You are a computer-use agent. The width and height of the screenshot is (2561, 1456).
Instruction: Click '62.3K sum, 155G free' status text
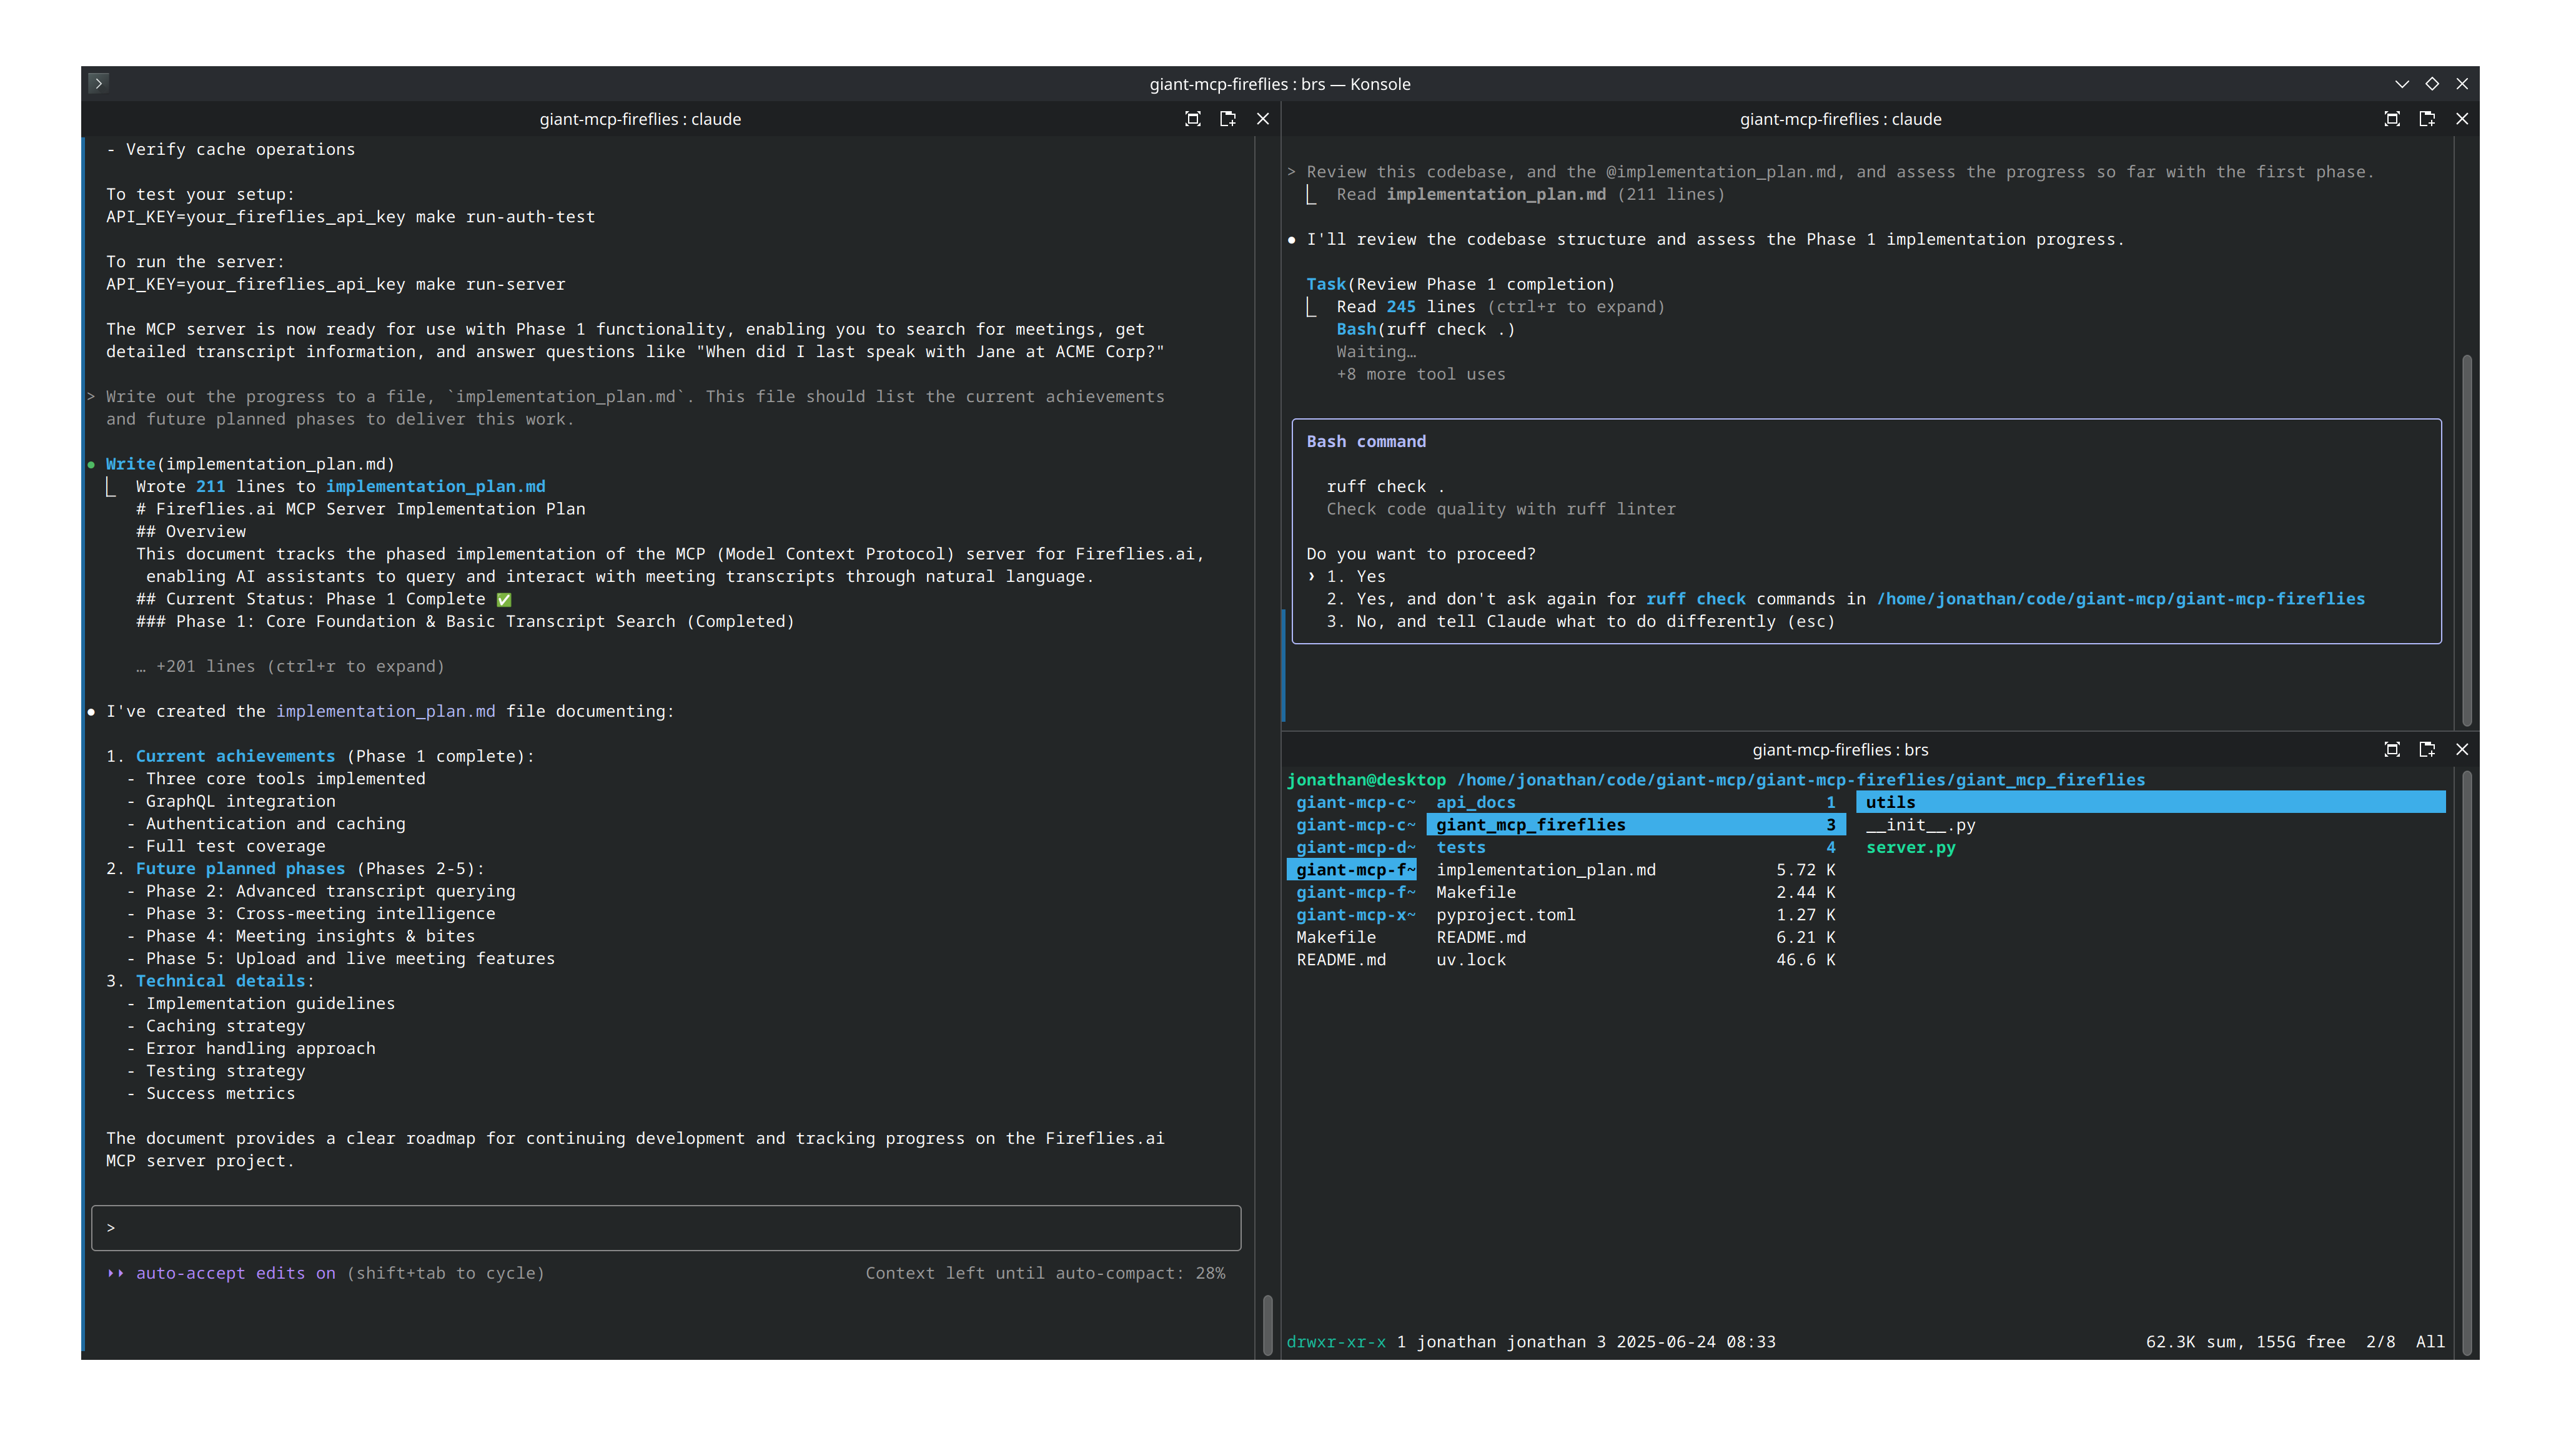2245,1341
